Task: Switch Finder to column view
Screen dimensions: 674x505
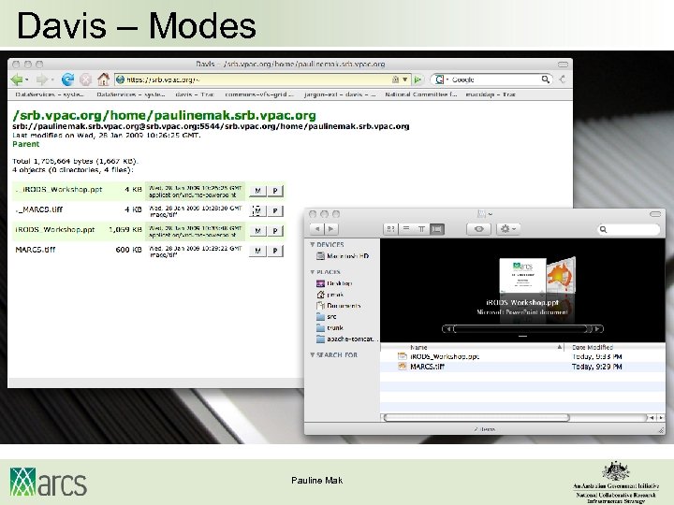Action: coord(421,229)
